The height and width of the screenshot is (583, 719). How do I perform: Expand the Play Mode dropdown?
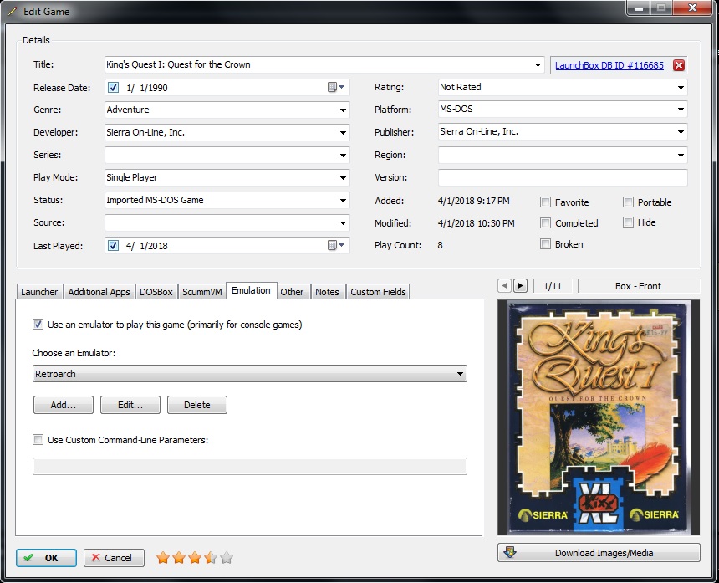coord(343,178)
